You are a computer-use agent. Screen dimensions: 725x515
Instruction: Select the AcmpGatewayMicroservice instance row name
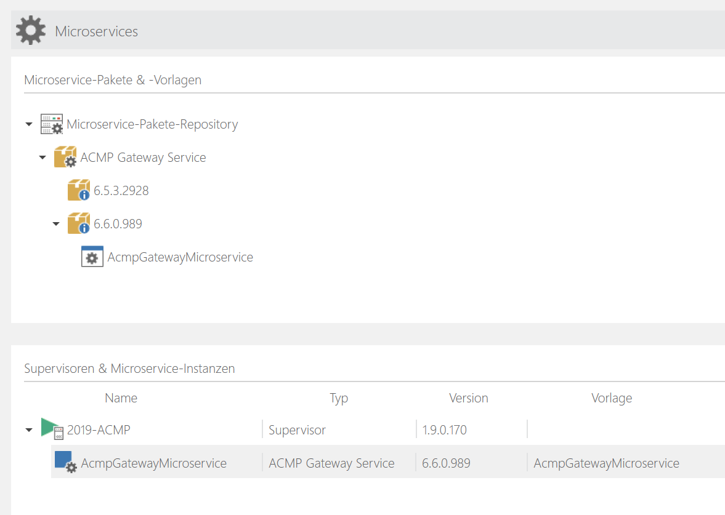coord(153,463)
